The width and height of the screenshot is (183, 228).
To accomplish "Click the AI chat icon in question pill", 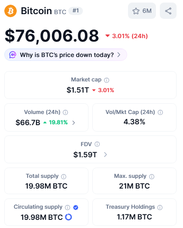I will (13, 55).
